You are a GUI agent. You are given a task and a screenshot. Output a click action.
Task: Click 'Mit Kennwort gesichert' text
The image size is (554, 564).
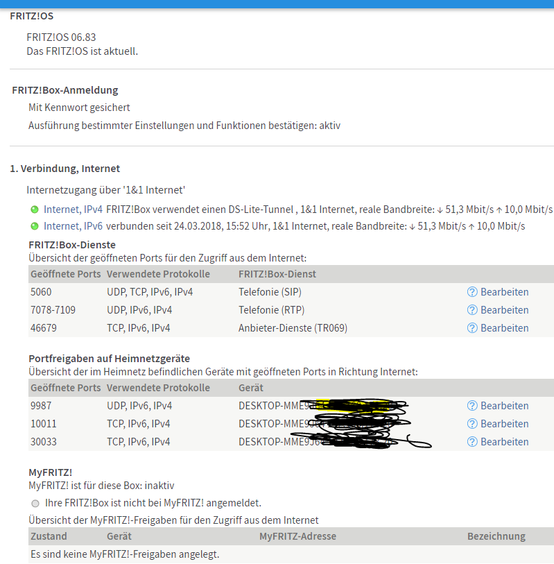(x=79, y=108)
